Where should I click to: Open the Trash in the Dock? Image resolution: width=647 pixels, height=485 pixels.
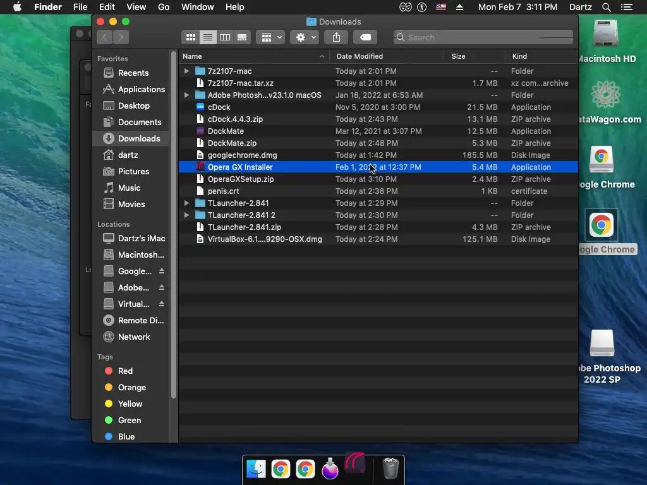click(390, 469)
